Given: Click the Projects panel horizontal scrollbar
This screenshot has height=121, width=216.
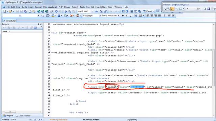Looking at the screenshot, I should point(22,112).
